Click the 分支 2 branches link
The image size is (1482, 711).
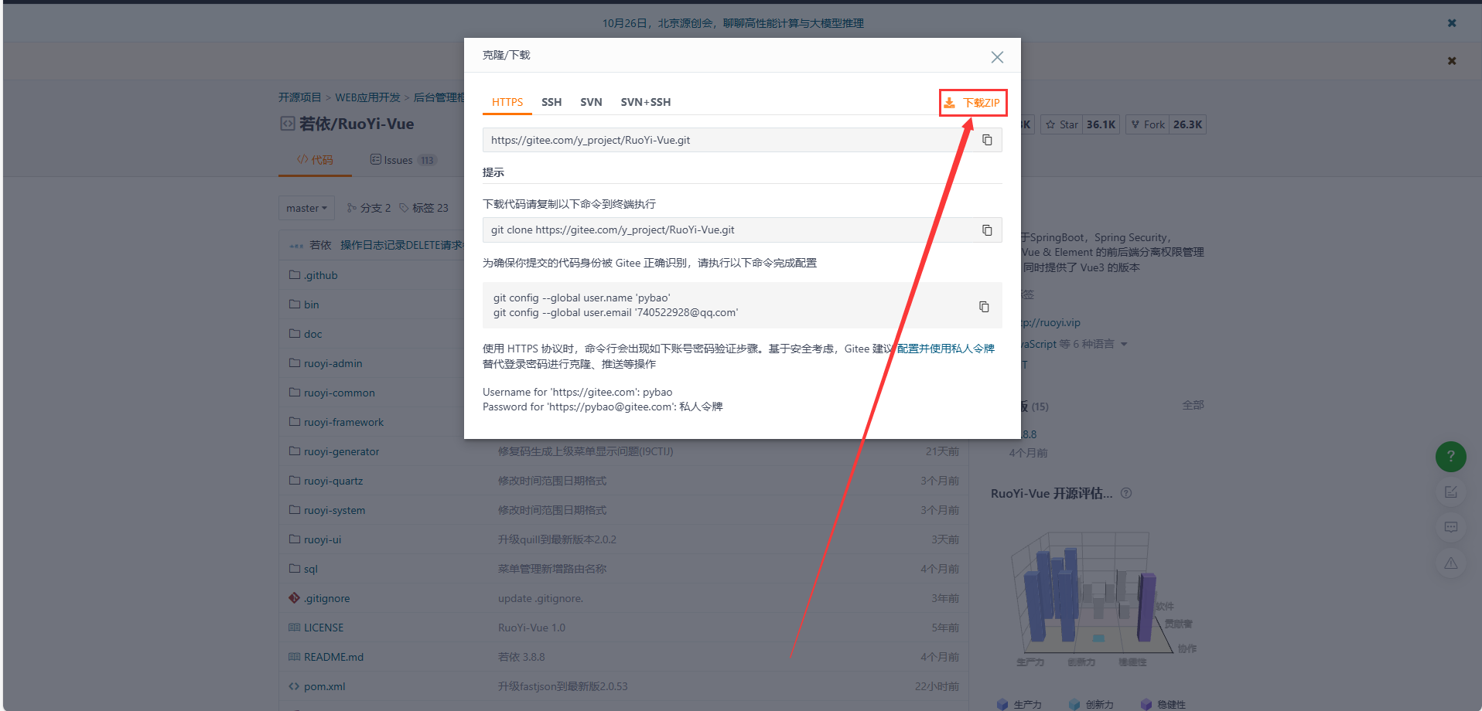click(x=369, y=208)
